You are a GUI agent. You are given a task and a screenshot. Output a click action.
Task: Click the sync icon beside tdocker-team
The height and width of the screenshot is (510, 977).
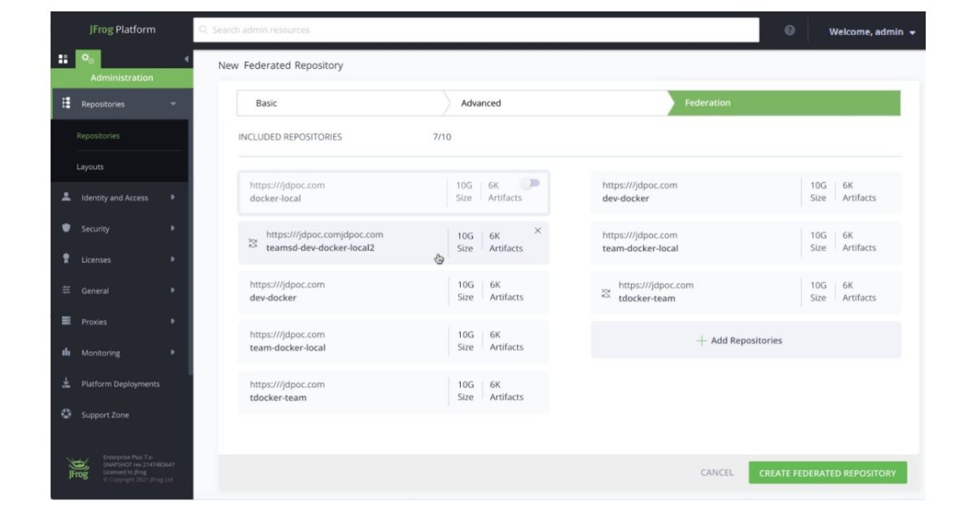pos(606,292)
